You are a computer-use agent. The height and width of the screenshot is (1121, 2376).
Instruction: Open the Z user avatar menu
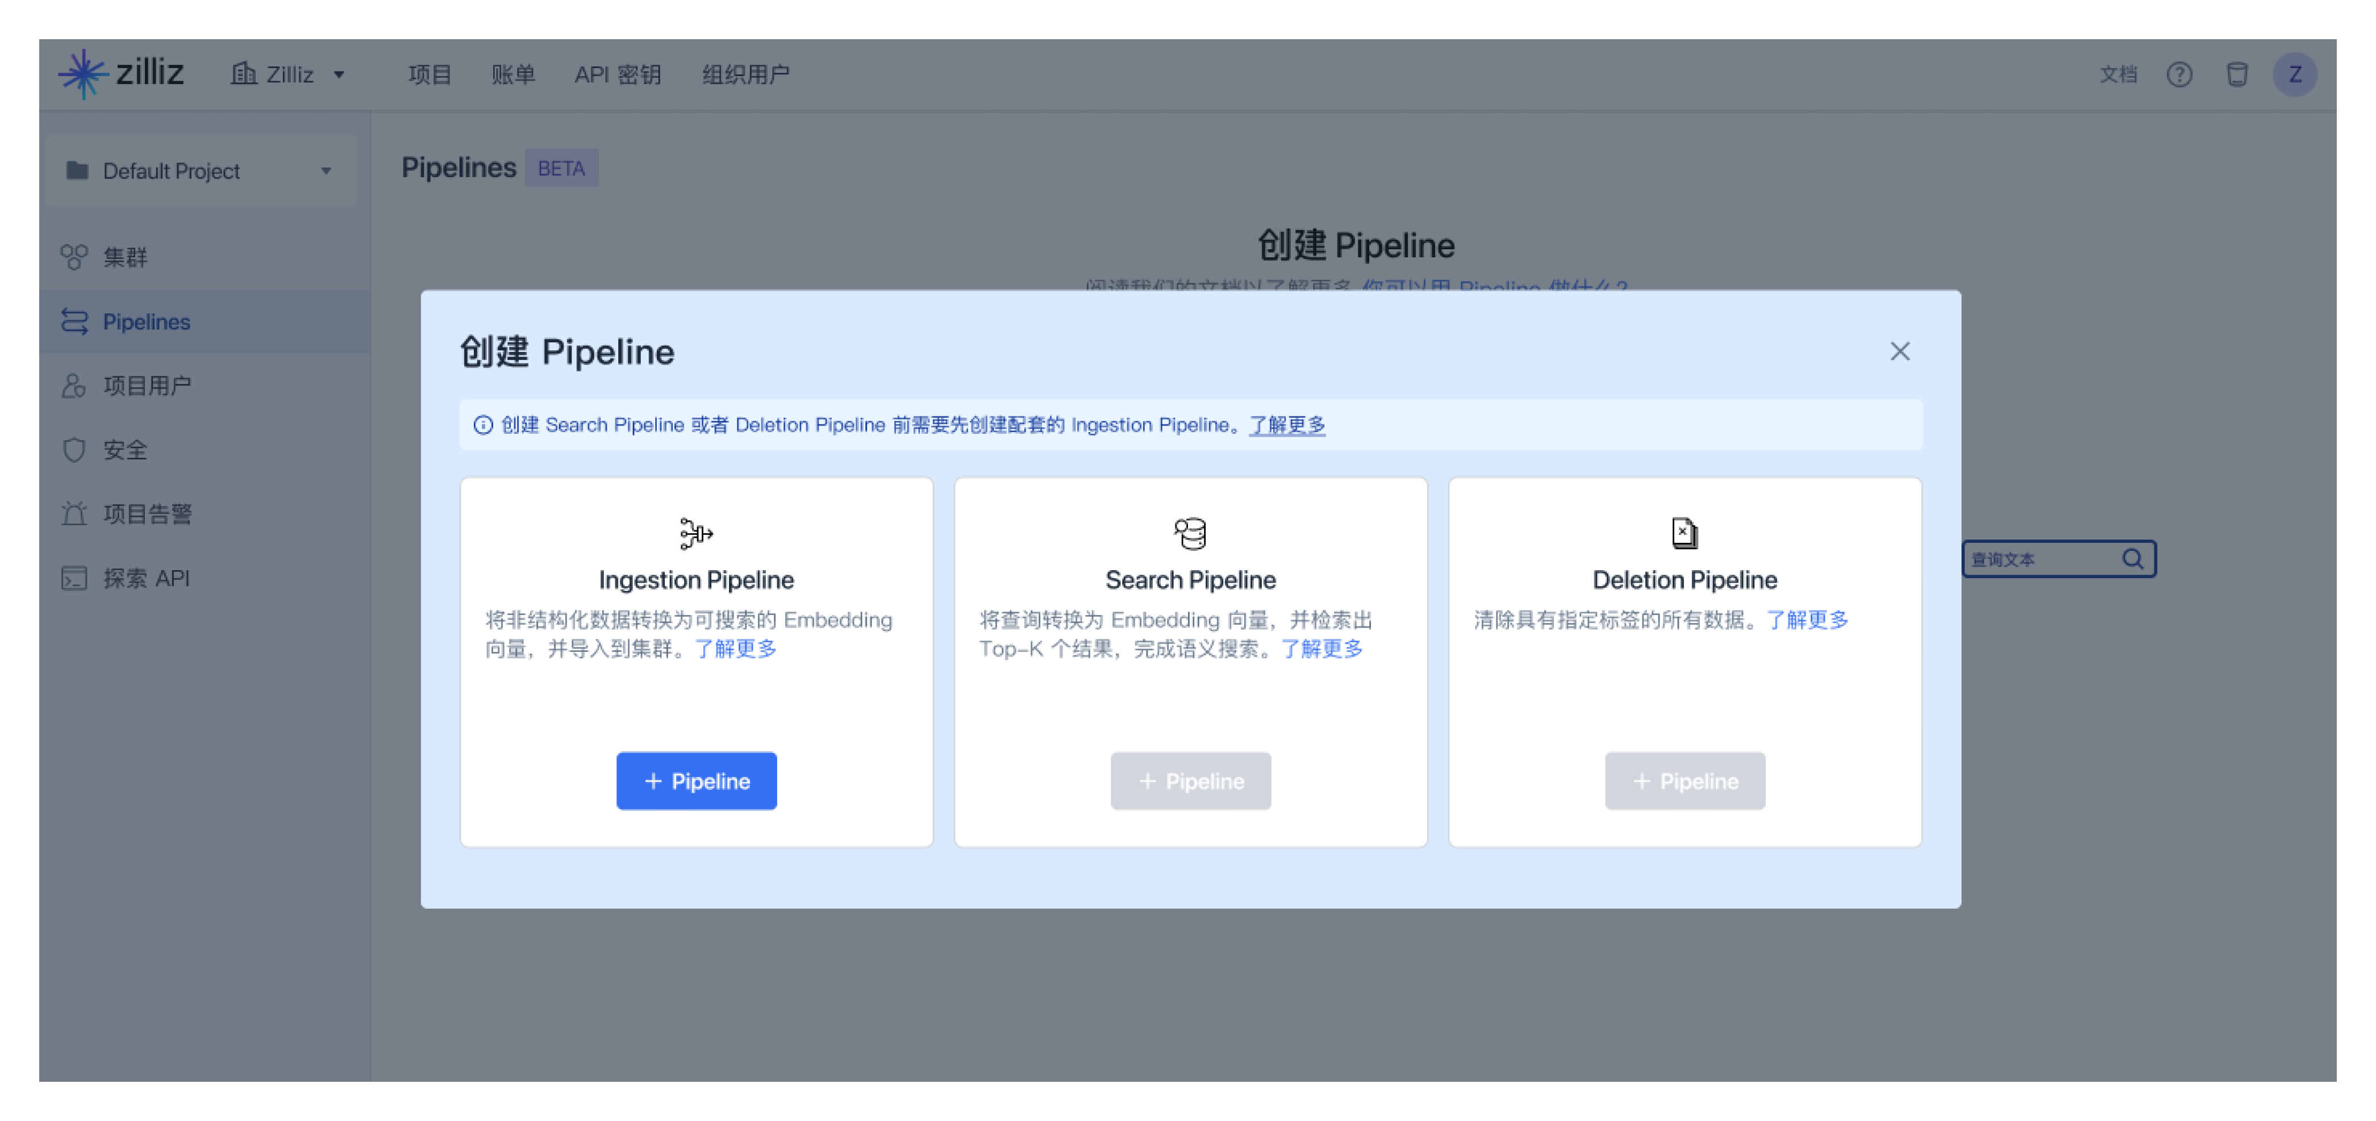(2295, 74)
